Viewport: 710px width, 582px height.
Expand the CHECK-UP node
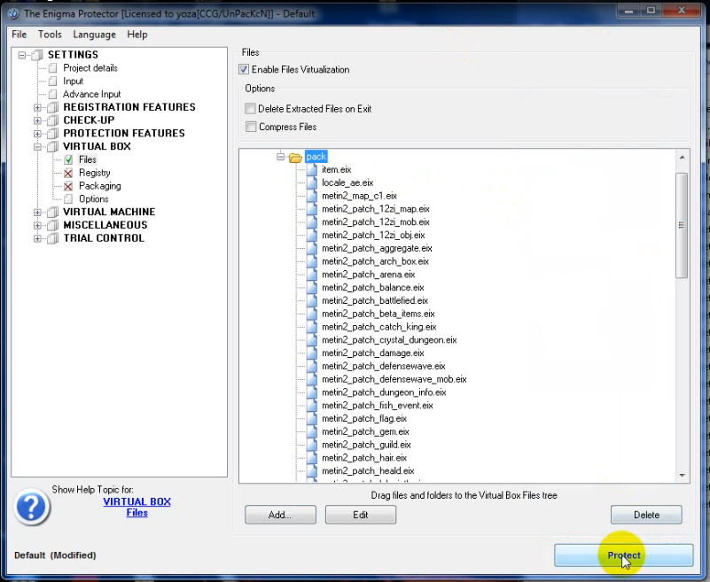point(37,120)
